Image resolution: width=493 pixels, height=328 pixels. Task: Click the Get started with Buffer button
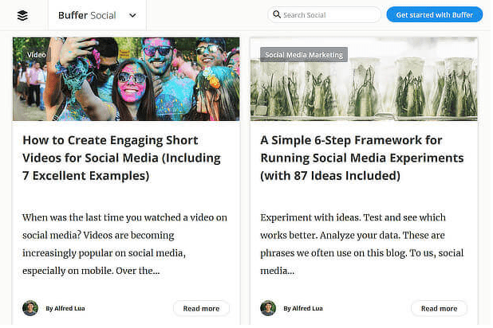tap(434, 15)
